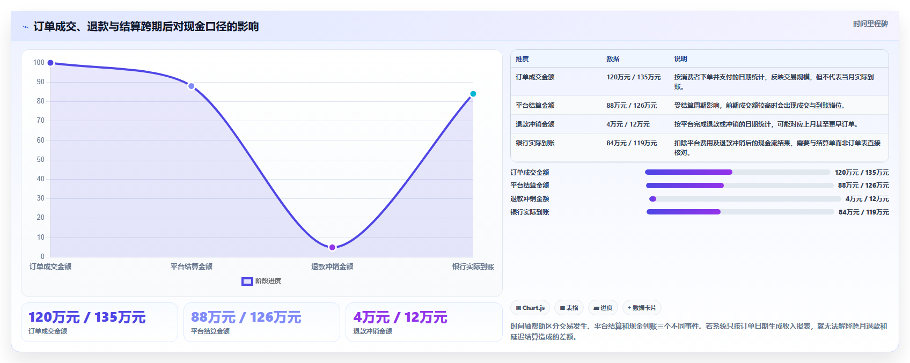Click the description paragraph starting 时间轴帮助区分
910x363 pixels.
[699, 331]
